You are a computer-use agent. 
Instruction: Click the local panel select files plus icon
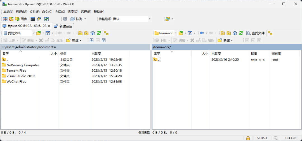click(91, 40)
